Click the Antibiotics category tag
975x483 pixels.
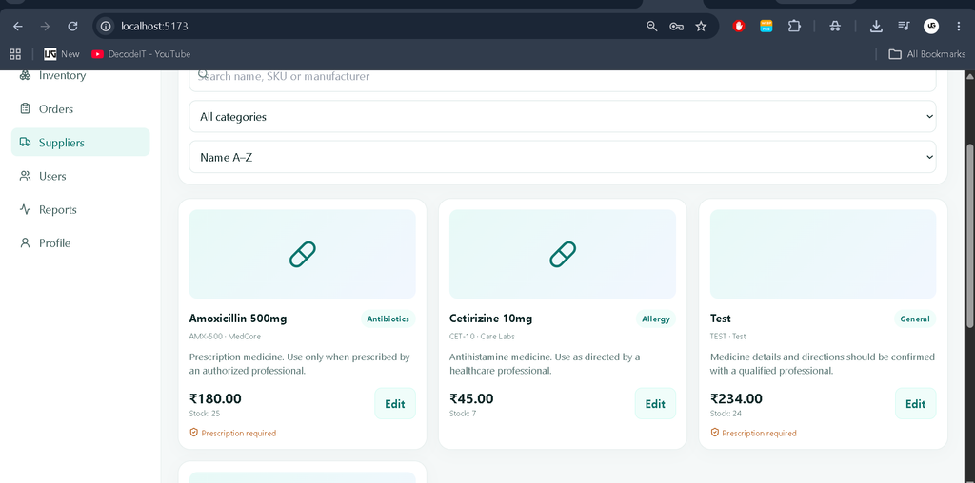tap(388, 319)
